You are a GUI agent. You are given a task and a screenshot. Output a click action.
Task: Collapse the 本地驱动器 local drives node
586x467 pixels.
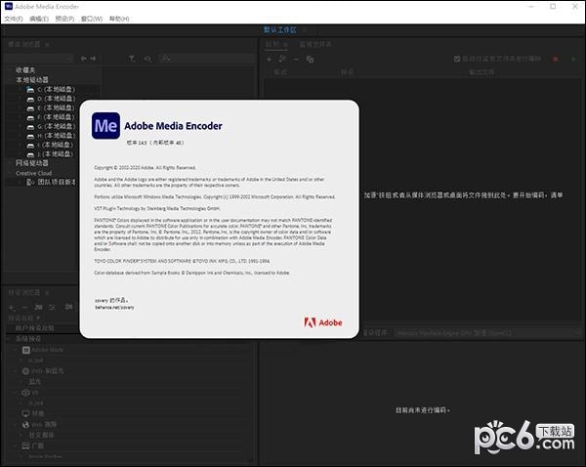[10, 80]
